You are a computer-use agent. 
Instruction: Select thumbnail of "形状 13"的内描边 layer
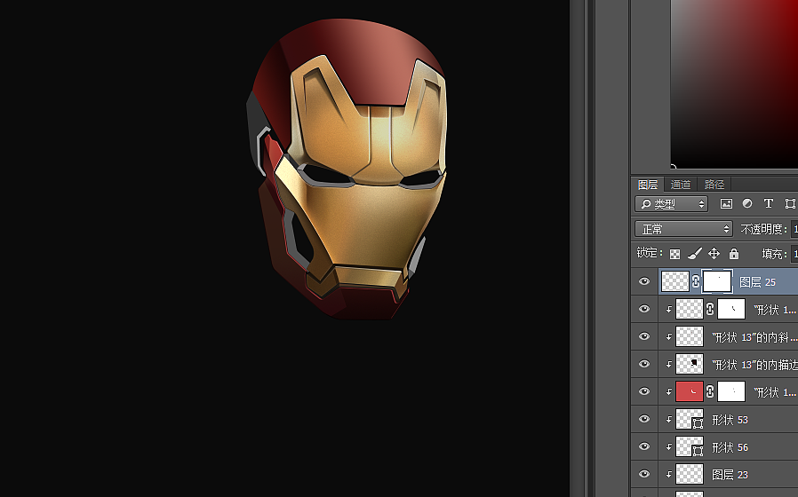[690, 364]
